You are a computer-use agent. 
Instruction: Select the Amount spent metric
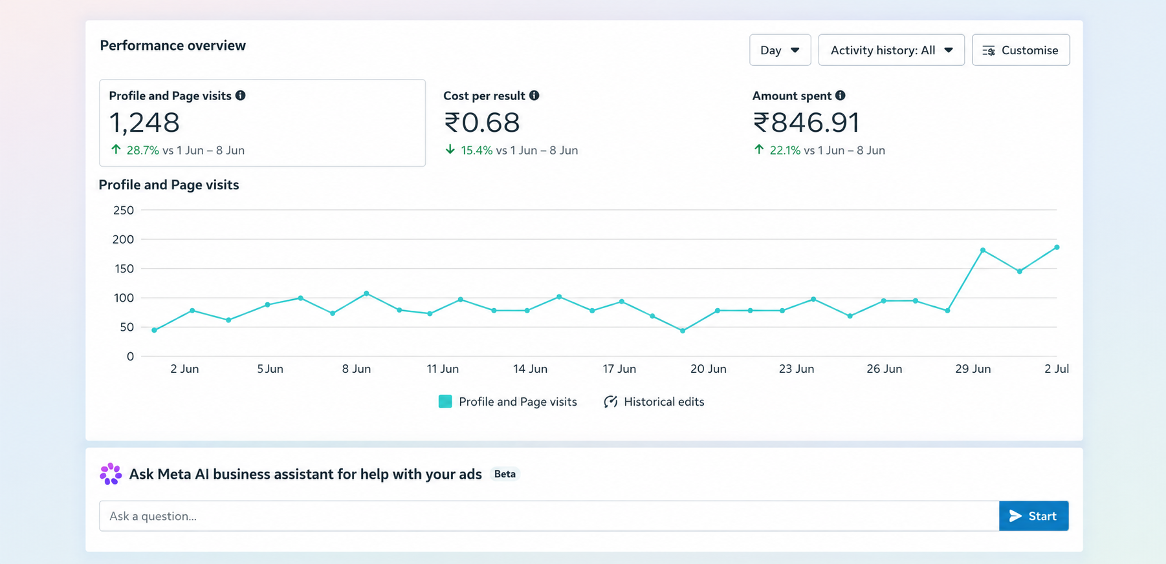(819, 123)
